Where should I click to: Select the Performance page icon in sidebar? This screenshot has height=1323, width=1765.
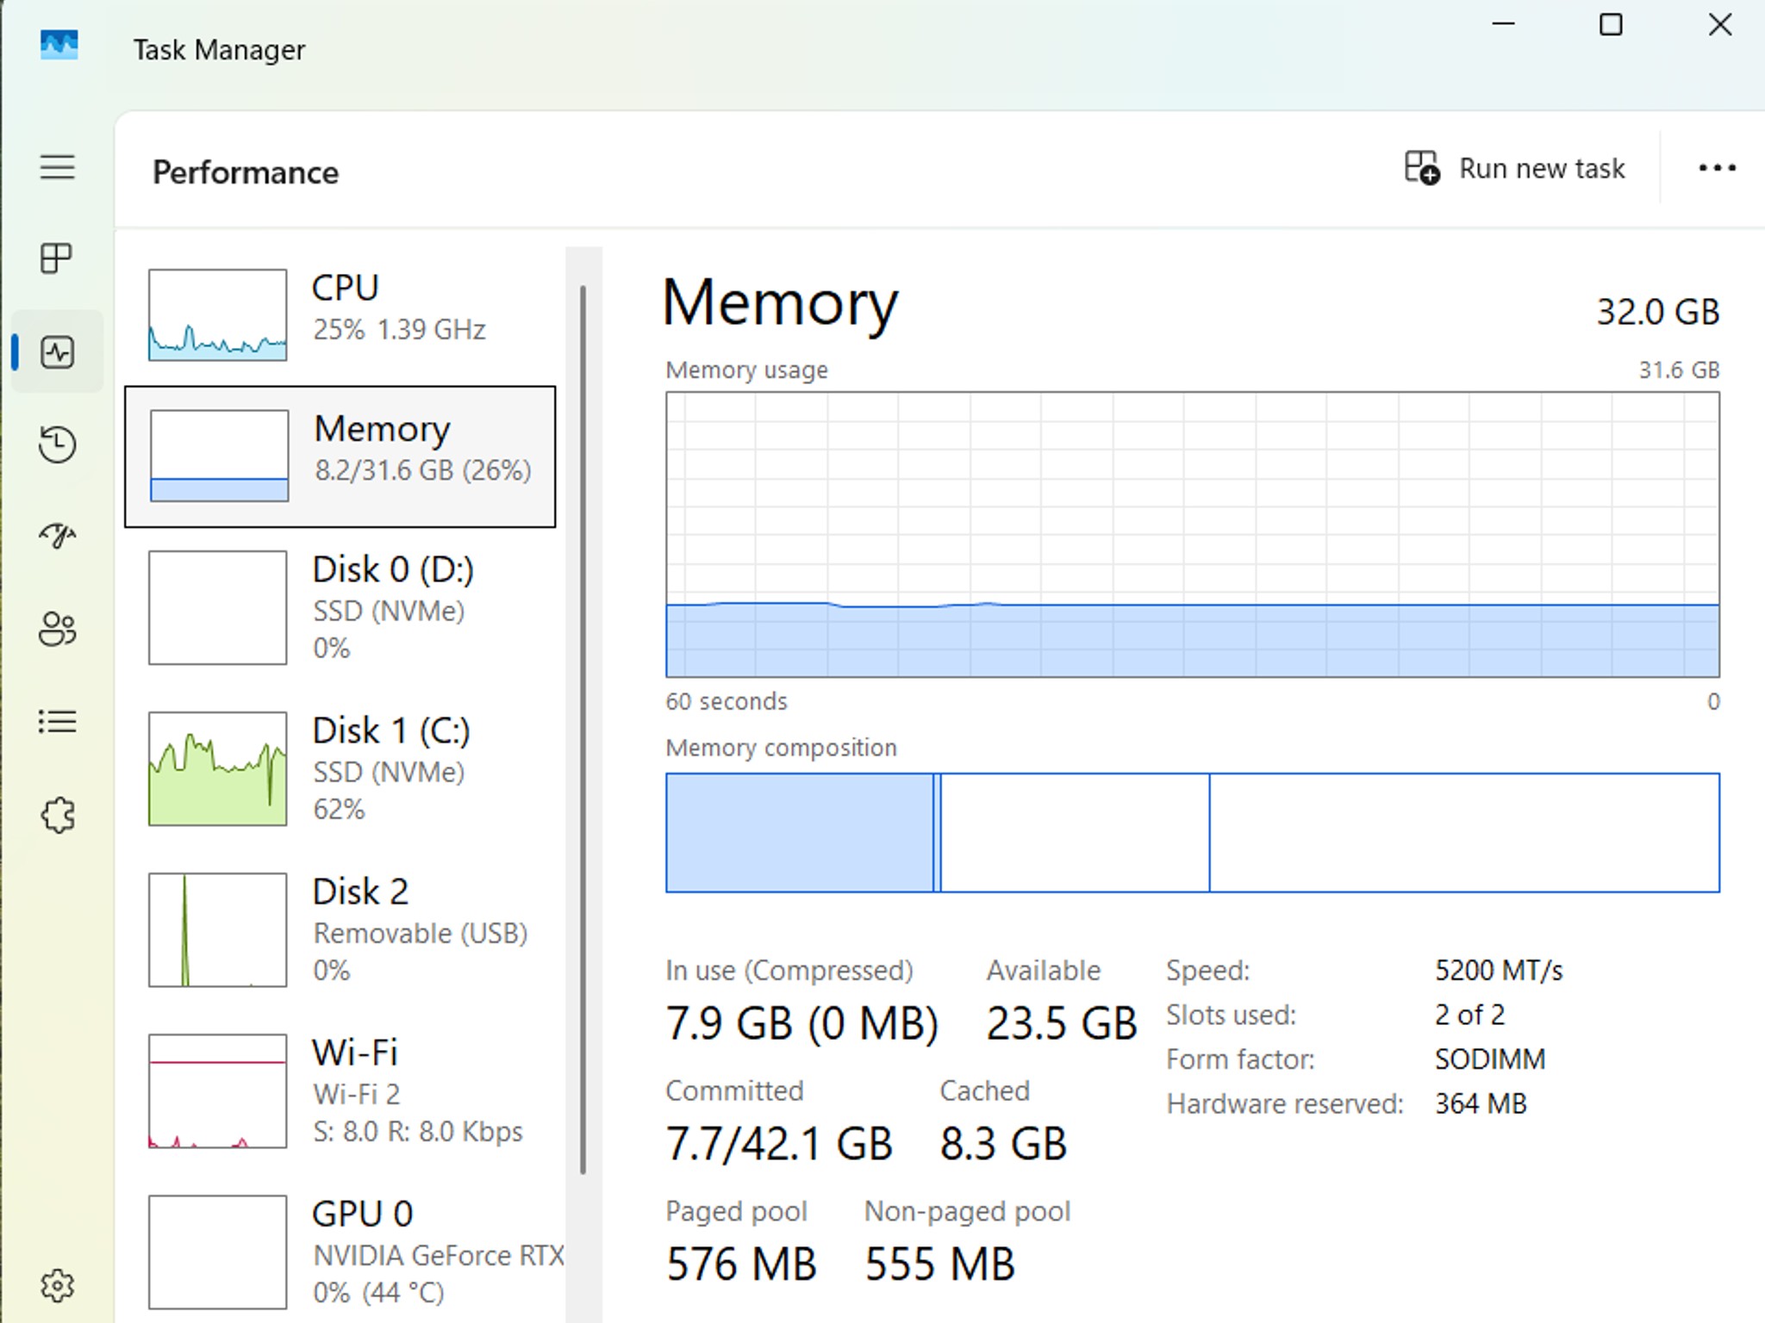coord(58,351)
